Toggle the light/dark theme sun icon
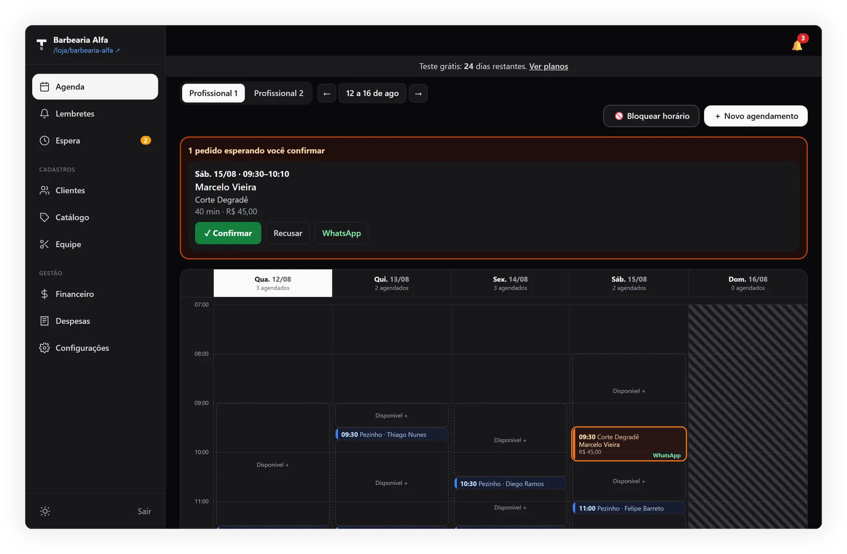This screenshot has width=847, height=554. point(45,511)
